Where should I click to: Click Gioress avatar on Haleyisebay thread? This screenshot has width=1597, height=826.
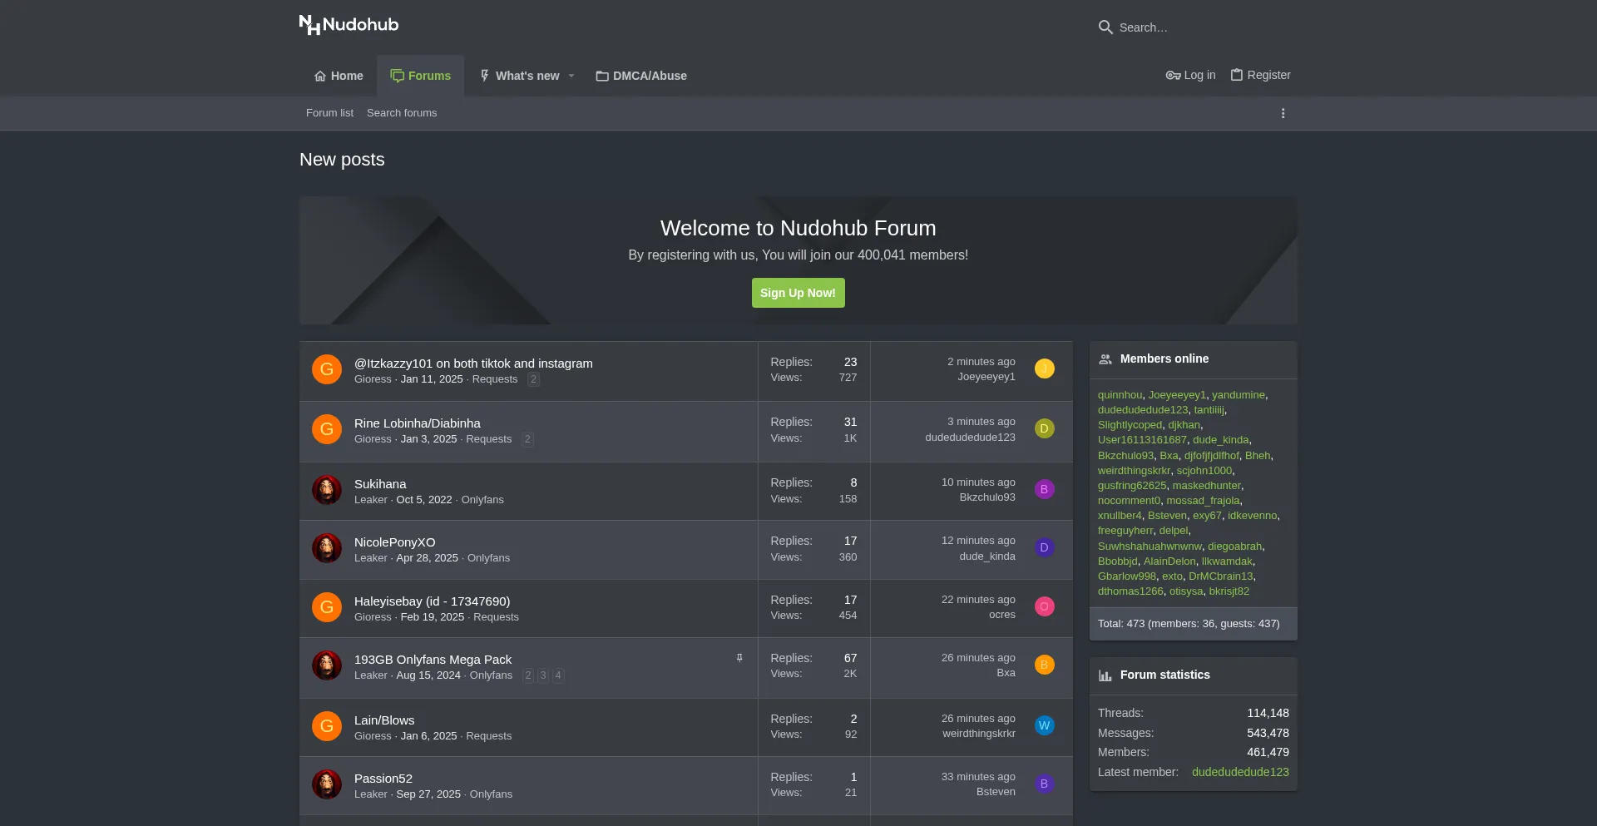(327, 607)
